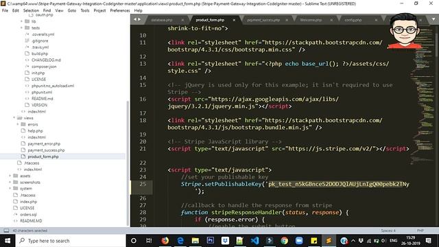439x247 pixels.
Task: Open Photoshop from the taskbar
Action: 211,241
